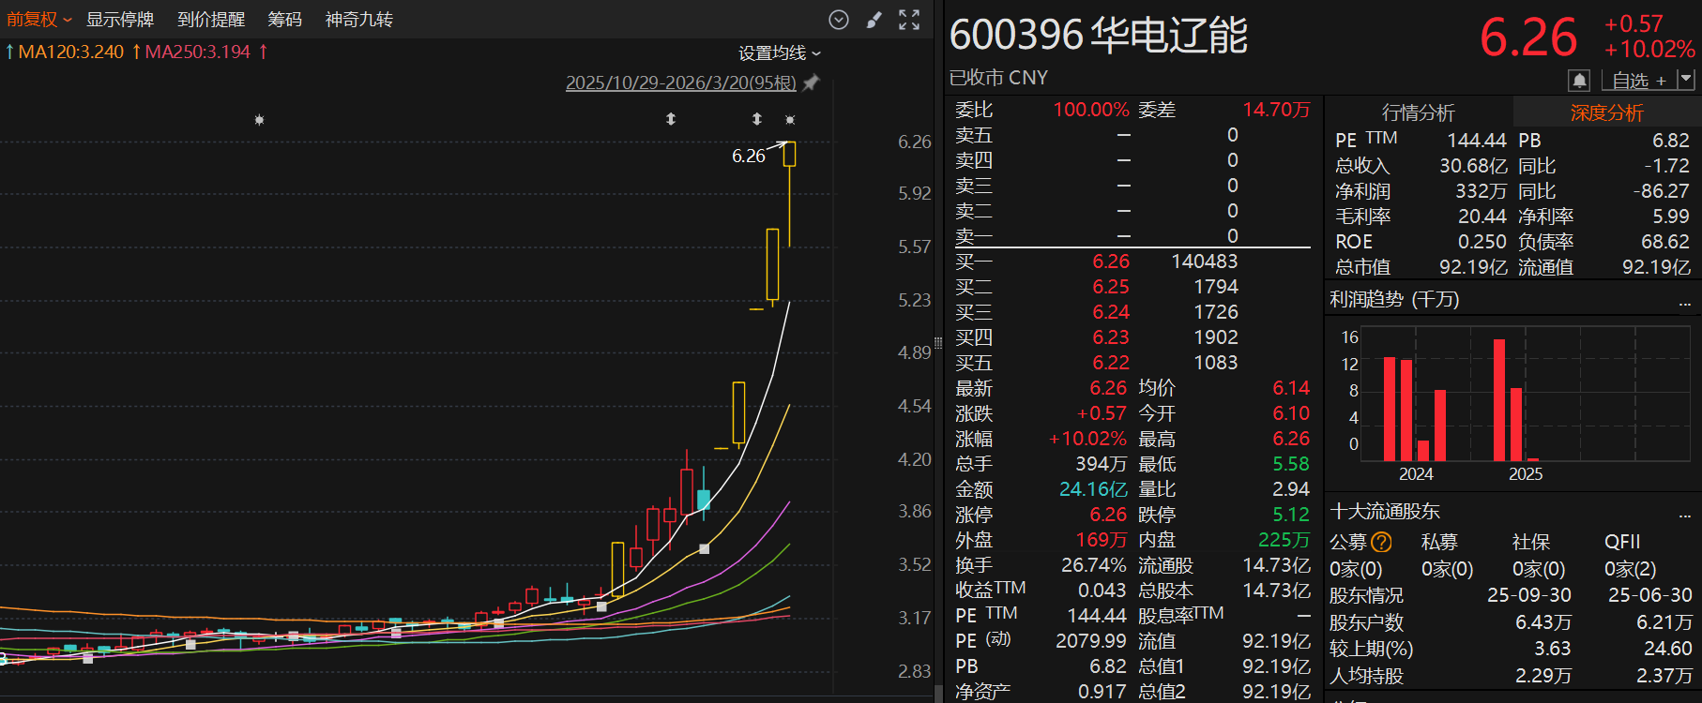Click the price alert bell icon
1702x703 pixels.
[x=1579, y=81]
